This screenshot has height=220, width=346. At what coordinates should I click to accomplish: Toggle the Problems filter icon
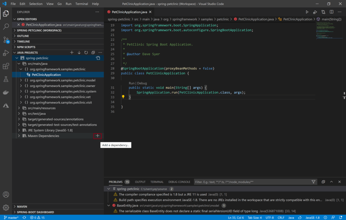coord(314,182)
